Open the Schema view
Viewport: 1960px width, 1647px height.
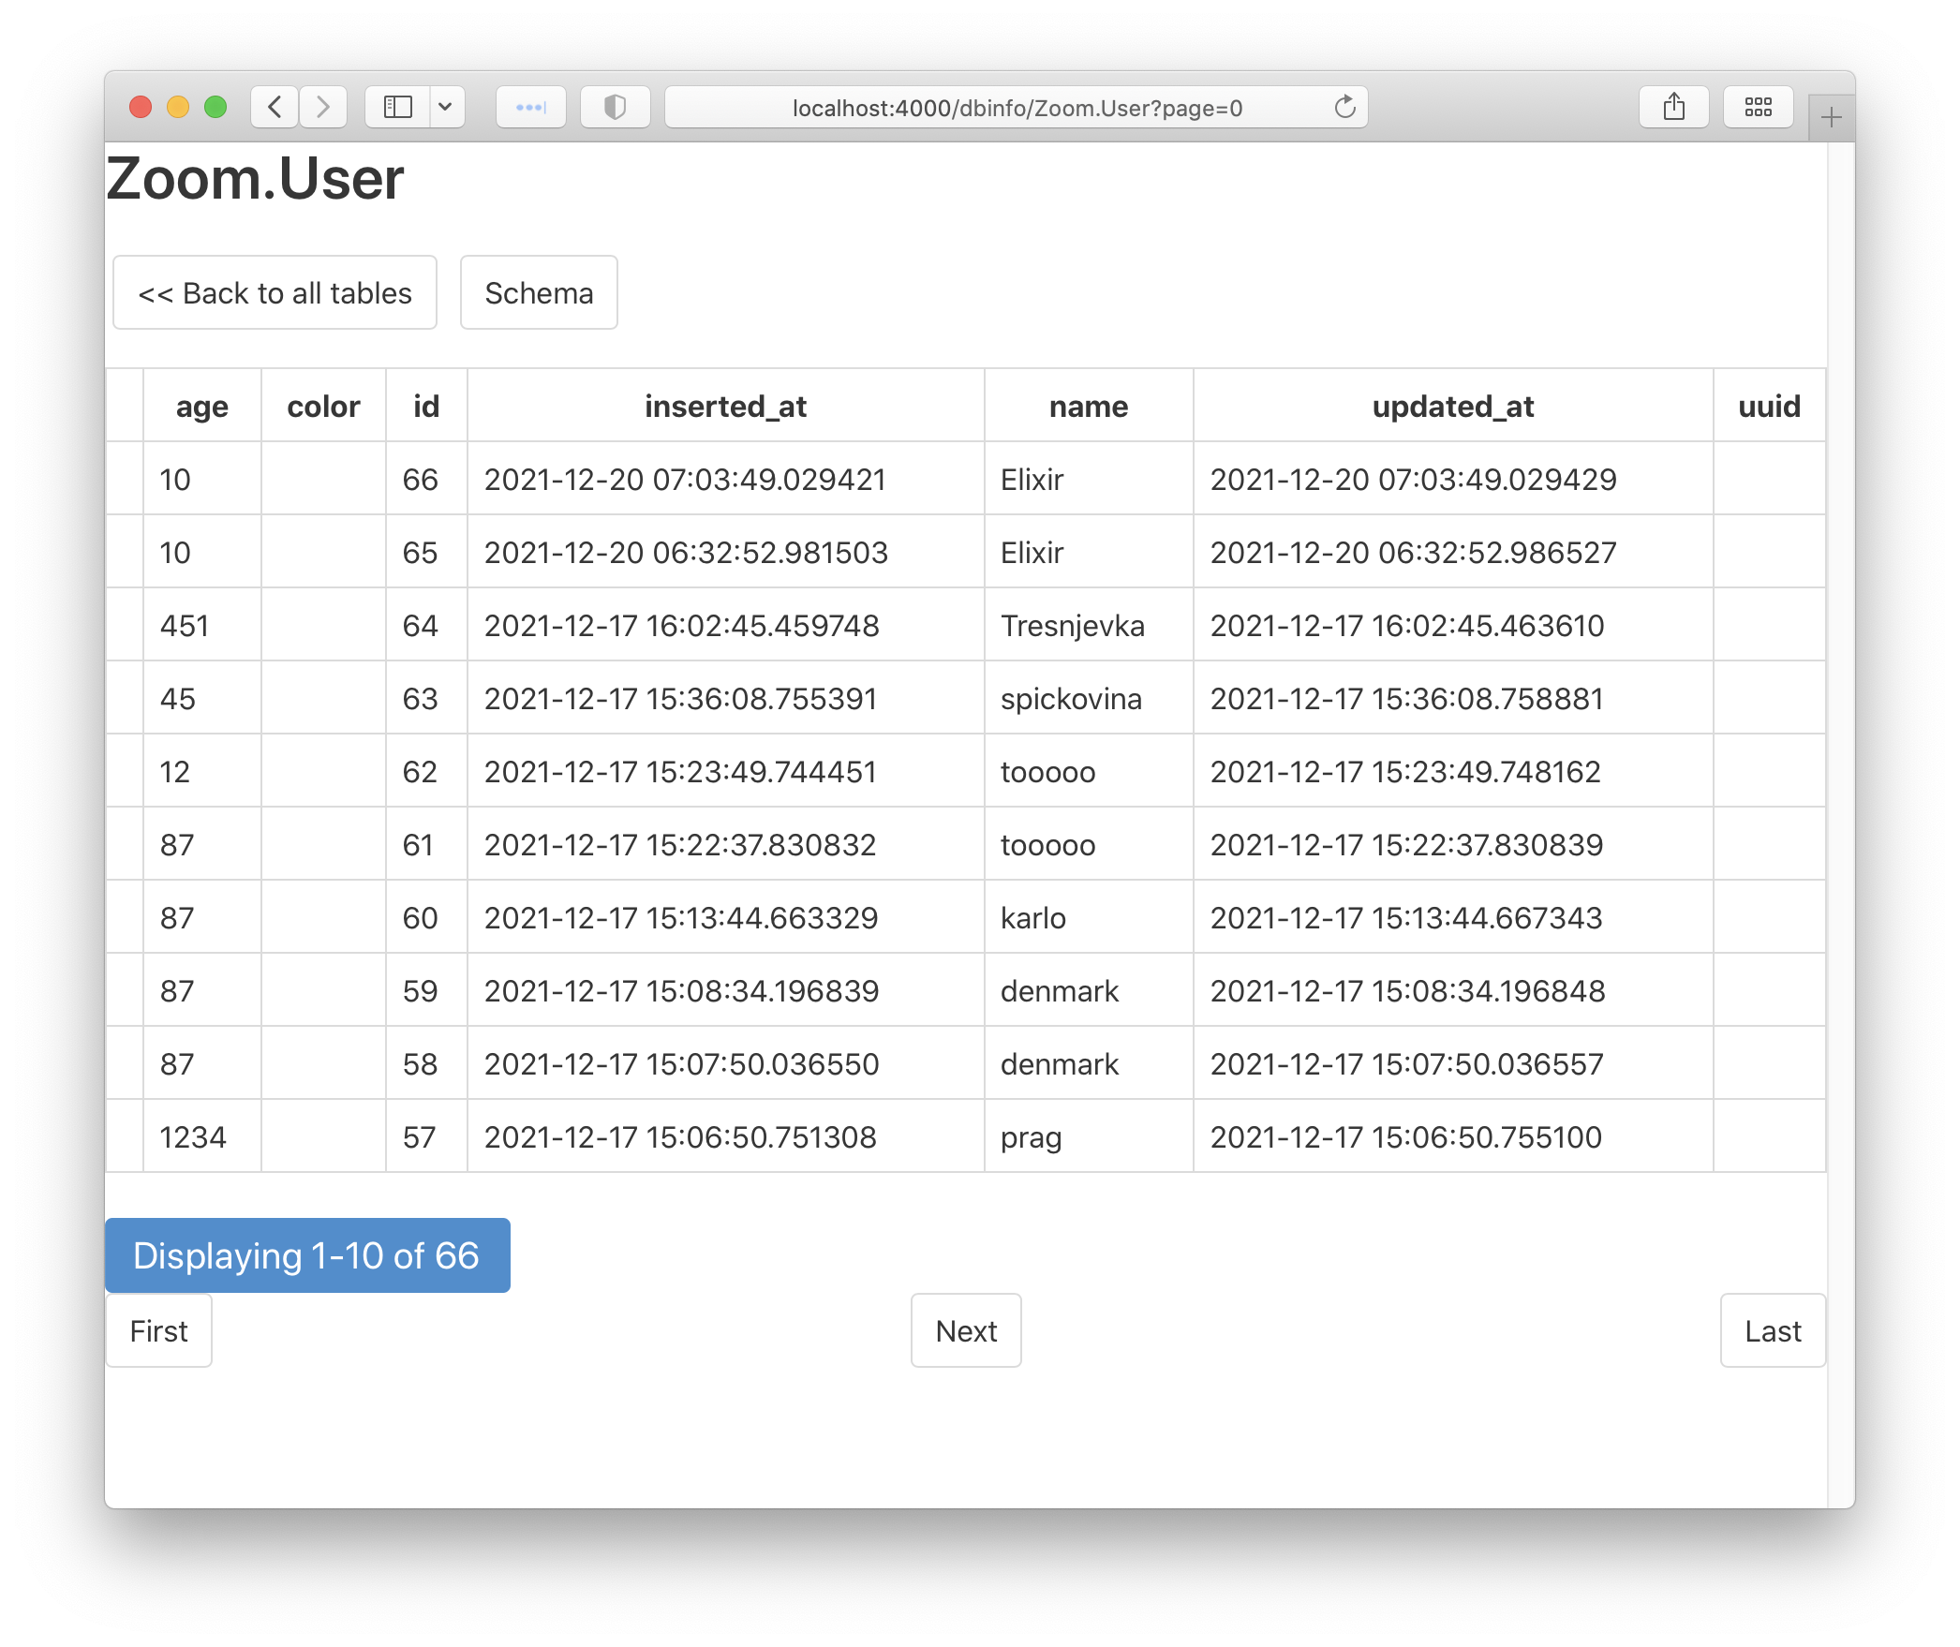(539, 293)
